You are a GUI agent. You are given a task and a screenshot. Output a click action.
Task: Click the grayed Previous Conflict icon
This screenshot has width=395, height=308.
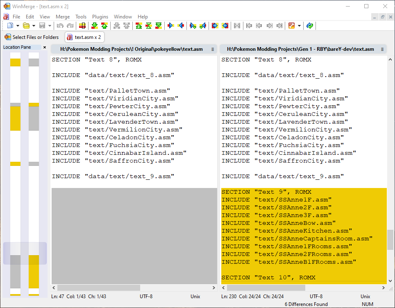pyautogui.click(x=127, y=26)
